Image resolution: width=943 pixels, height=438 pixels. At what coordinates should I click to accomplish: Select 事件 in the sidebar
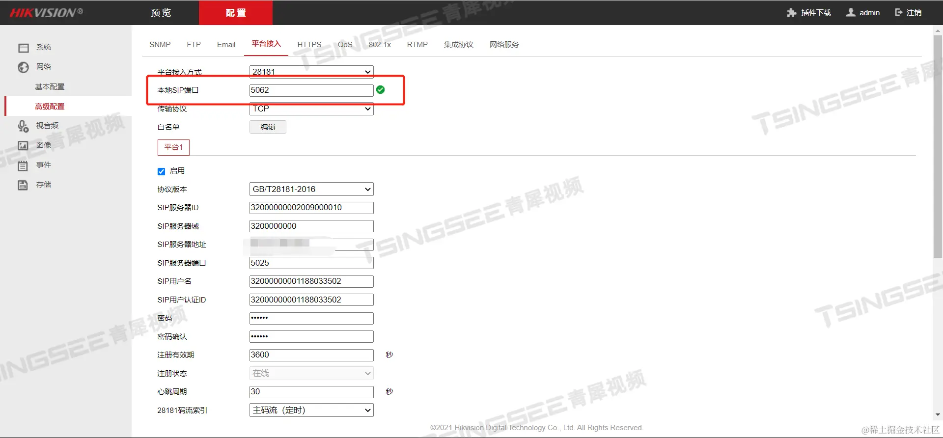[x=44, y=165]
